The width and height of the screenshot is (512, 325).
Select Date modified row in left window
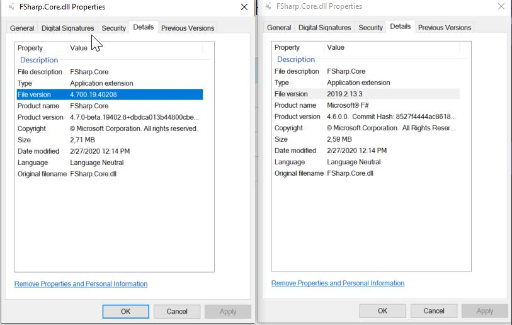tap(110, 151)
